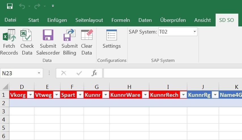The height and width of the screenshot is (140, 242).
Task: Undo the last action
Action: [22, 6]
